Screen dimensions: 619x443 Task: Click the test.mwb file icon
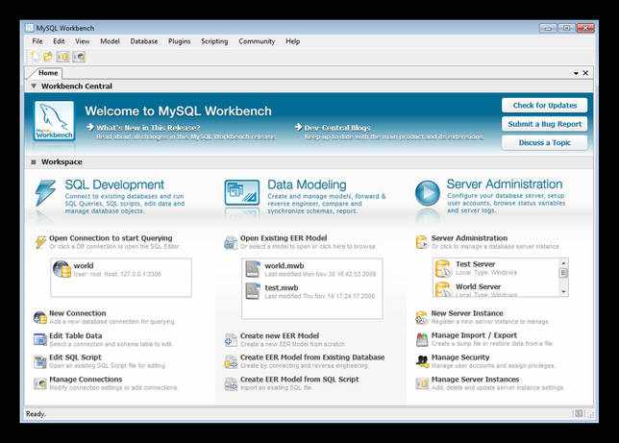pos(253,291)
